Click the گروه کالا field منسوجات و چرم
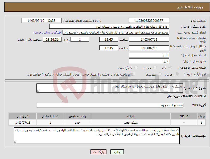210x159 pixels. 110,105
